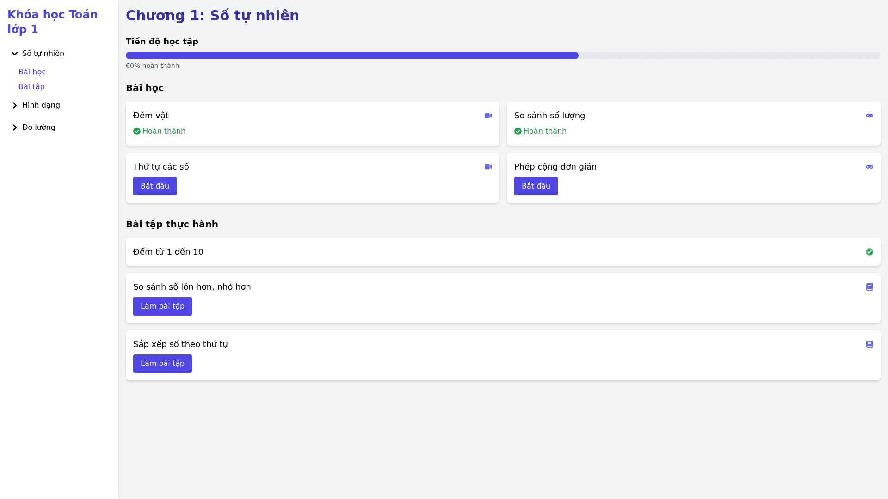Click video icon on Thứ tự các số card
The width and height of the screenshot is (888, 499).
488,167
